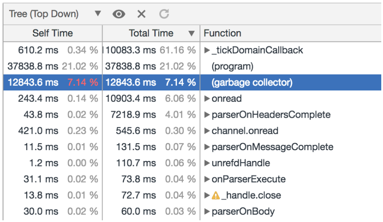
Task: Click the X exclude-function icon
Action: (x=142, y=14)
